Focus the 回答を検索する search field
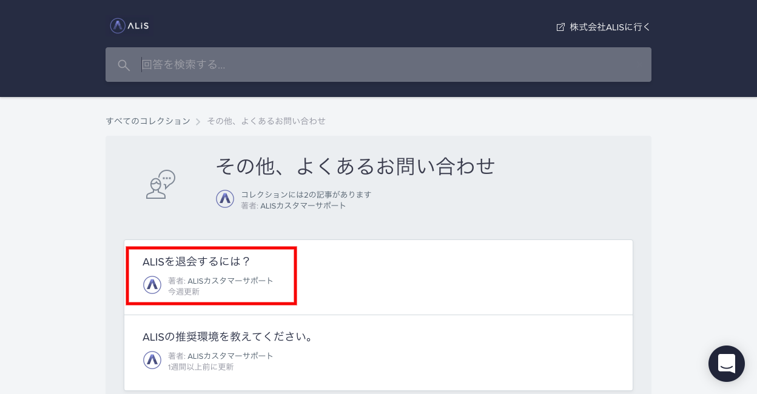 pos(388,65)
